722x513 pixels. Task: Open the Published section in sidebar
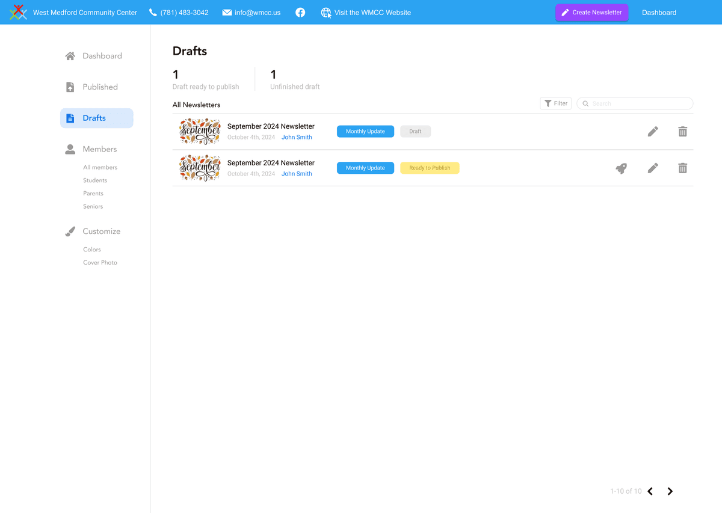(99, 87)
